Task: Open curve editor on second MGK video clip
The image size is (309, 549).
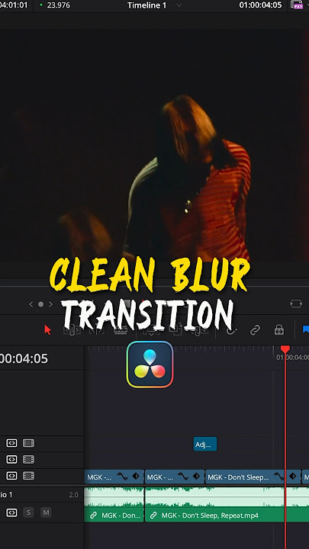Action: point(183,477)
